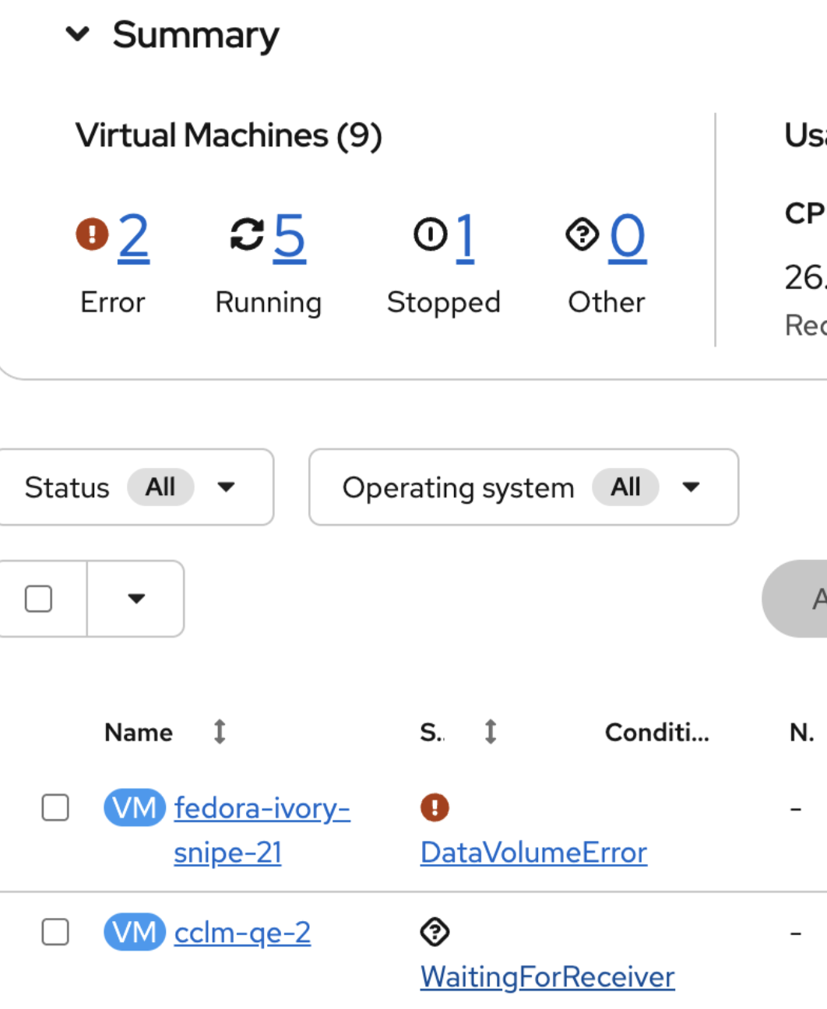
Task: Click the red Error status icon in Summary
Action: click(x=92, y=234)
